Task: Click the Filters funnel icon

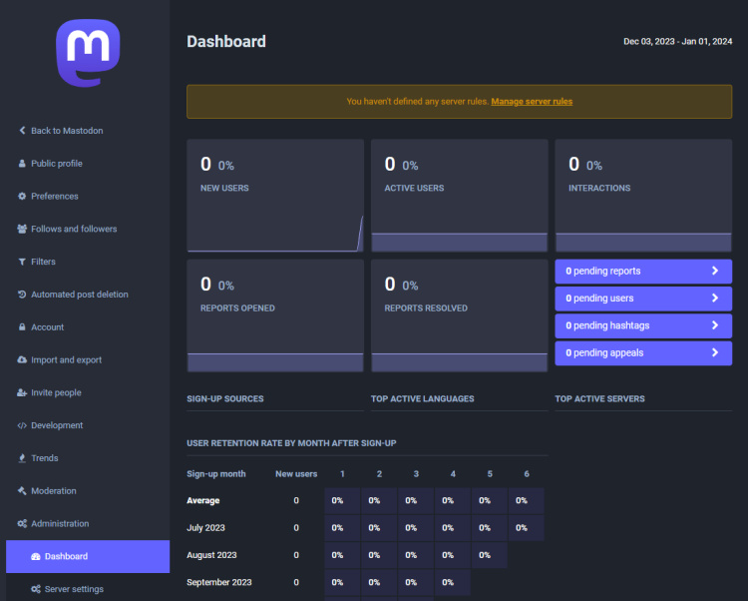Action: (x=22, y=262)
